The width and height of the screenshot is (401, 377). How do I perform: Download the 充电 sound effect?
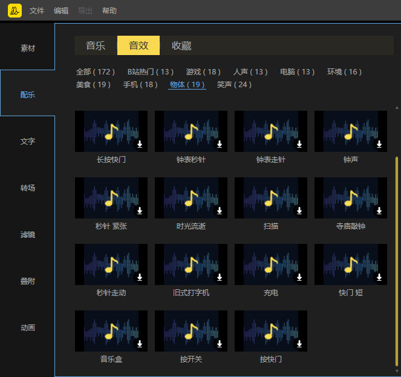pos(299,277)
